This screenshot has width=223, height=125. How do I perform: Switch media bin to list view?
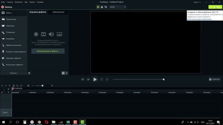tap(67, 73)
